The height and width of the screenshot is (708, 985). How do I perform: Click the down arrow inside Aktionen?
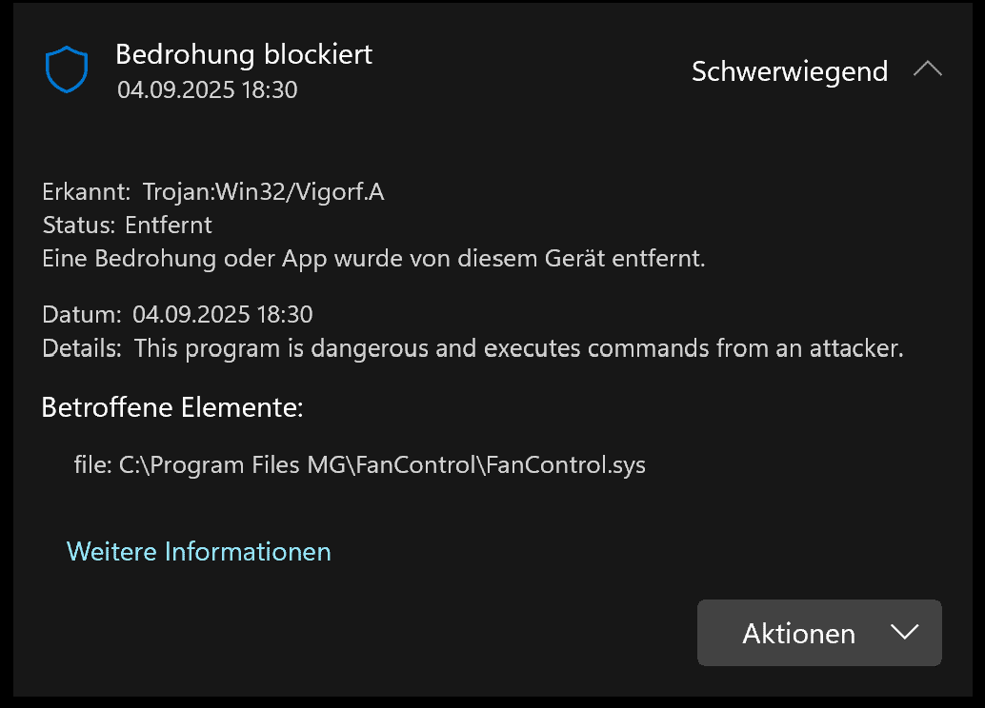coord(903,633)
